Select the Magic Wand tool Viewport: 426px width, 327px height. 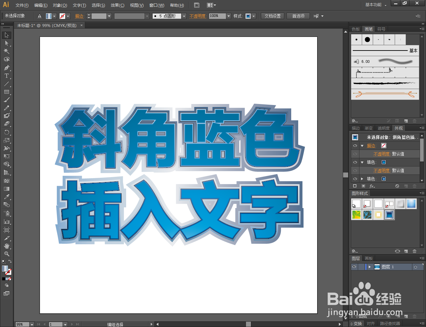point(7,51)
